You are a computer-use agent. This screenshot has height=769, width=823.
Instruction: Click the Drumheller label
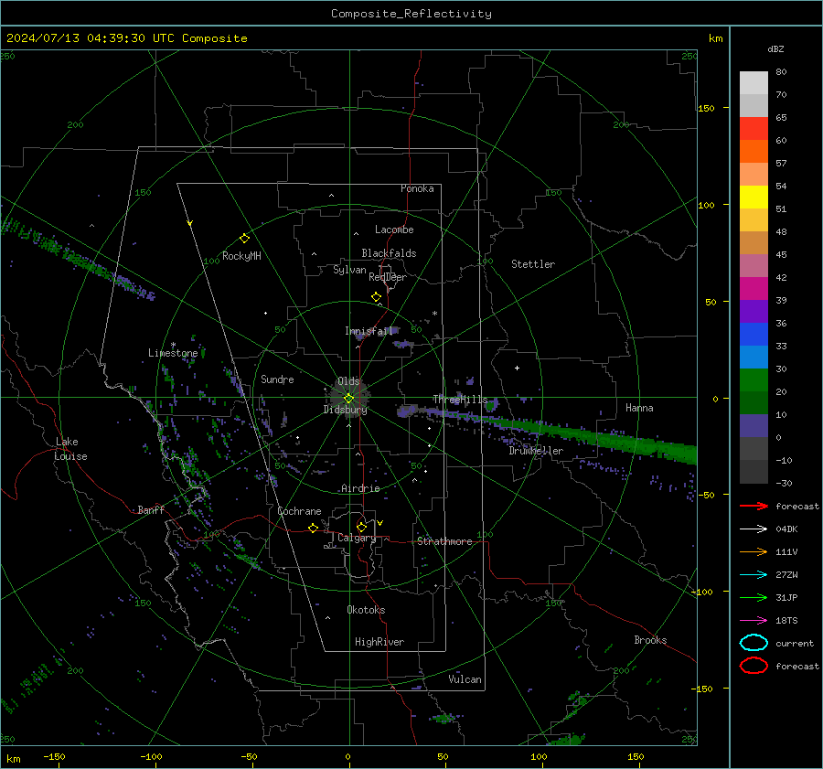pos(536,451)
